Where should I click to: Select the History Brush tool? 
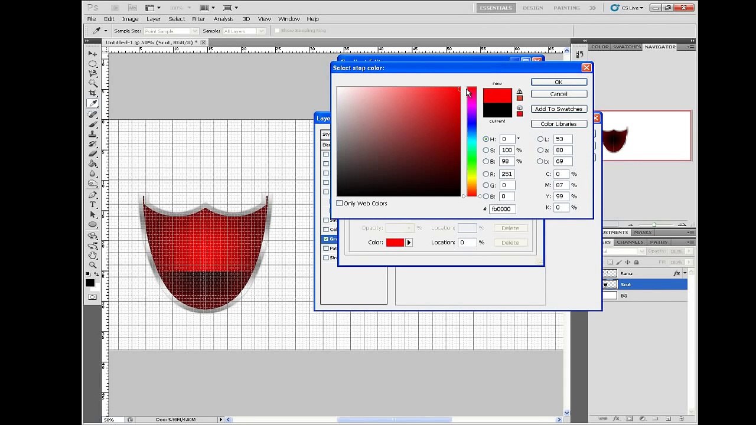(93, 145)
